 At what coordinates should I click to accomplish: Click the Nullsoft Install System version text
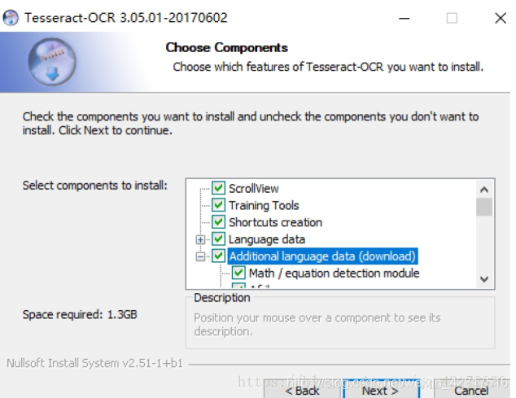[x=94, y=363]
